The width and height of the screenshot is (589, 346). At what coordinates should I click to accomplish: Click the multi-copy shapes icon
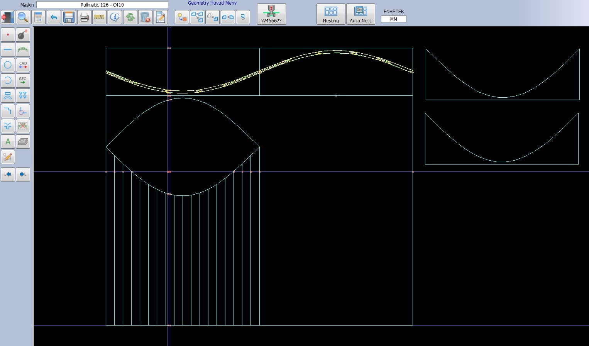point(197,17)
